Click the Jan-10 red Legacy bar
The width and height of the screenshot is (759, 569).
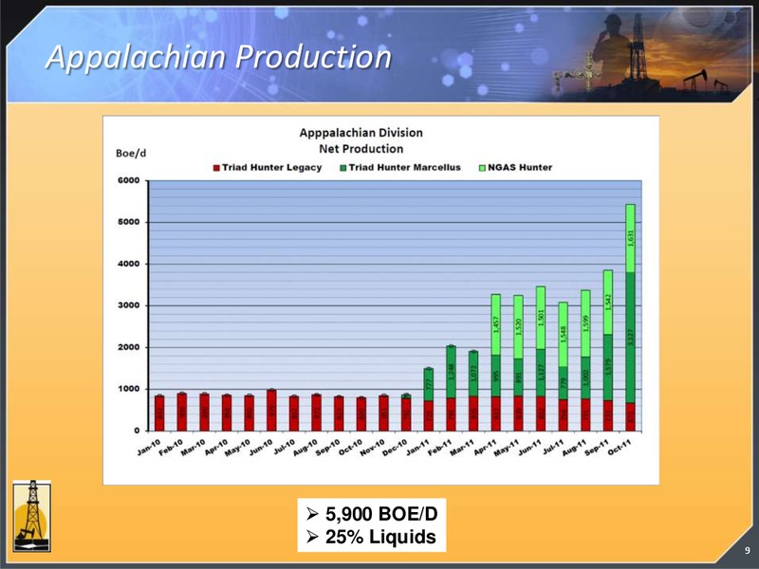pyautogui.click(x=159, y=413)
